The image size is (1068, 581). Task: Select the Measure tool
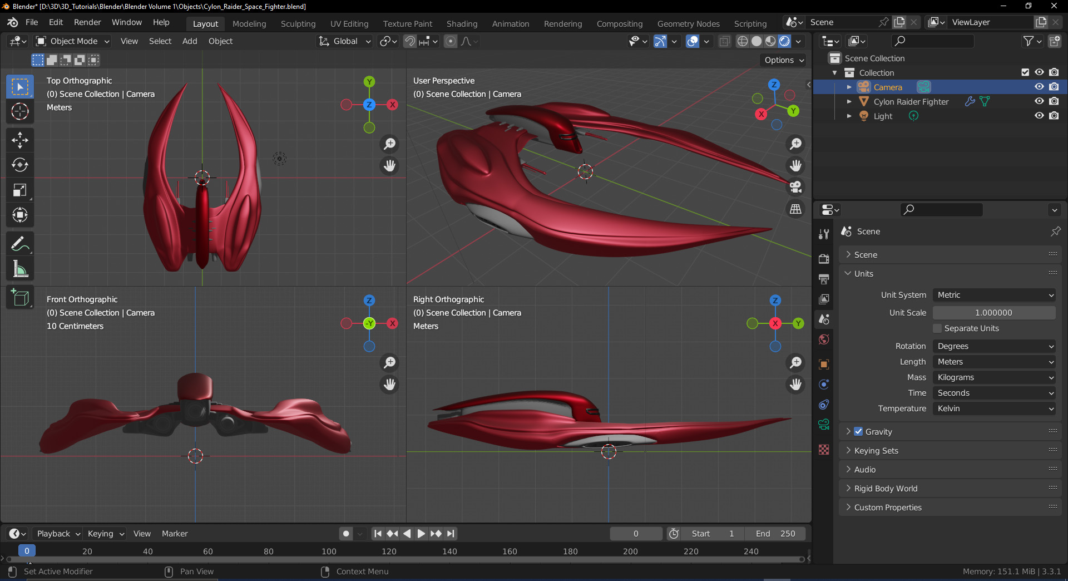pyautogui.click(x=19, y=269)
